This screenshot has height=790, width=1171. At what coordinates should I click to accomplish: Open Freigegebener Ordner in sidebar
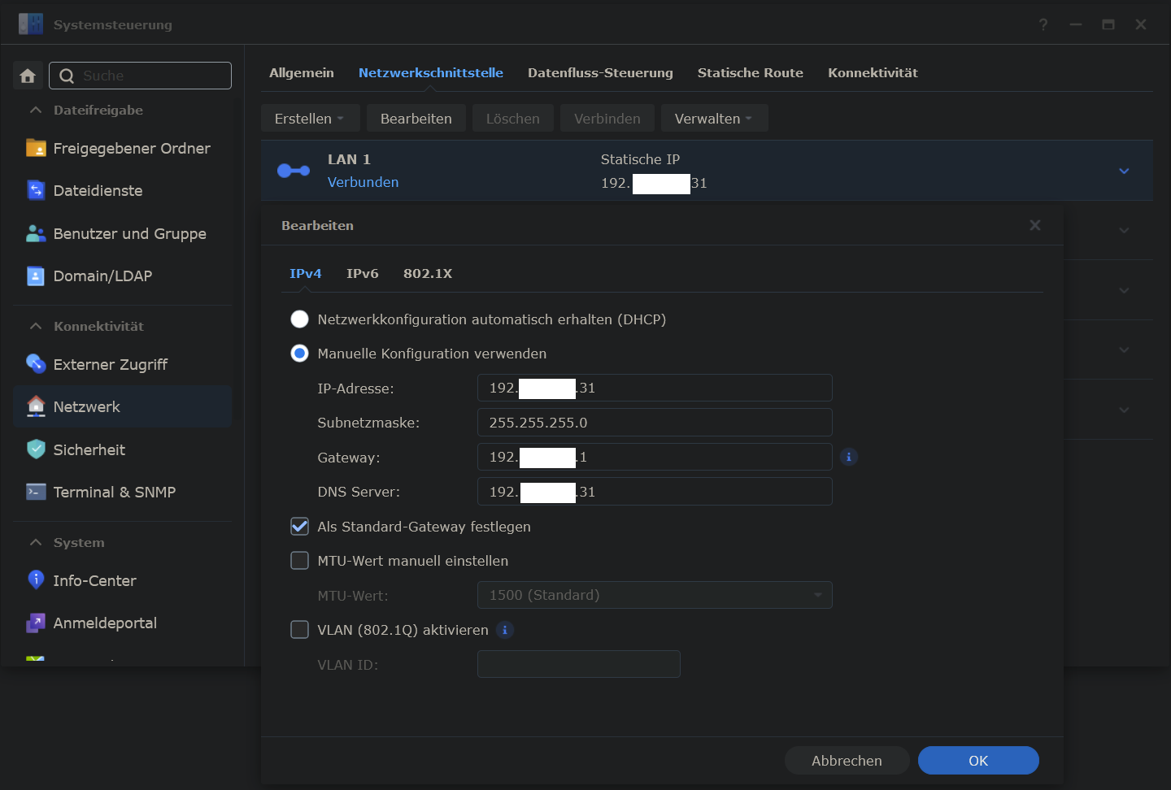(x=123, y=148)
